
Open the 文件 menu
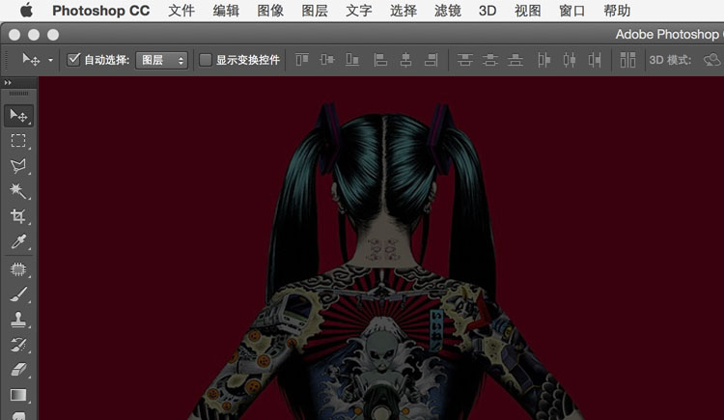[181, 11]
